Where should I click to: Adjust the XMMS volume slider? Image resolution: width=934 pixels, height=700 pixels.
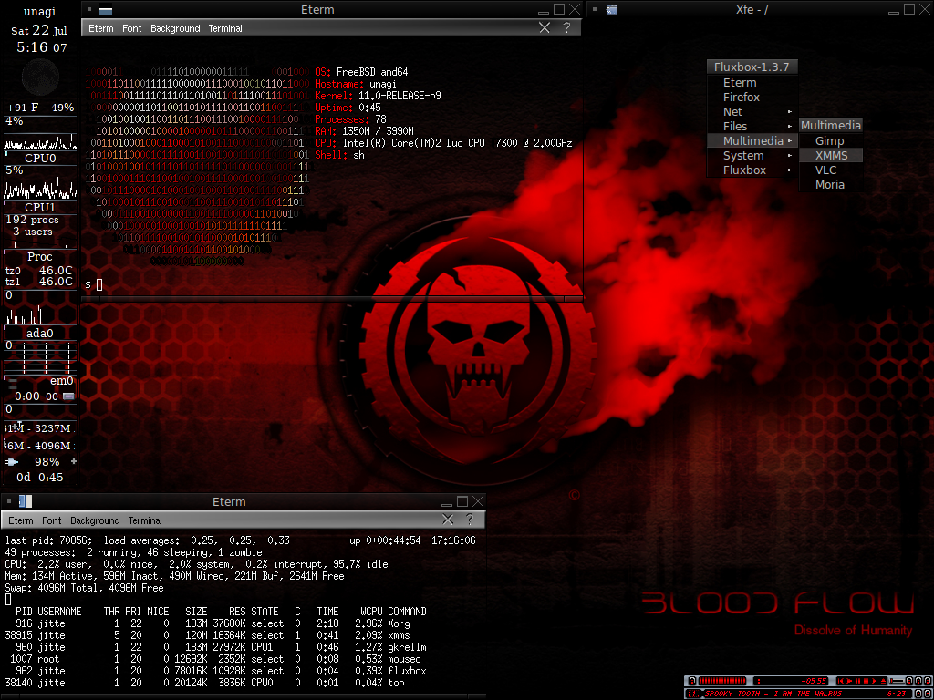pyautogui.click(x=897, y=681)
